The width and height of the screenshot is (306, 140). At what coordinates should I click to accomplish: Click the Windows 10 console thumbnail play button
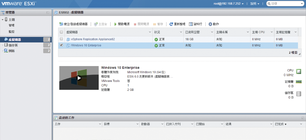79,78
